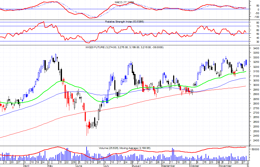This screenshot has width=260, height=167.
Task: Click the 3100 price axis value
Action: coord(256,76)
